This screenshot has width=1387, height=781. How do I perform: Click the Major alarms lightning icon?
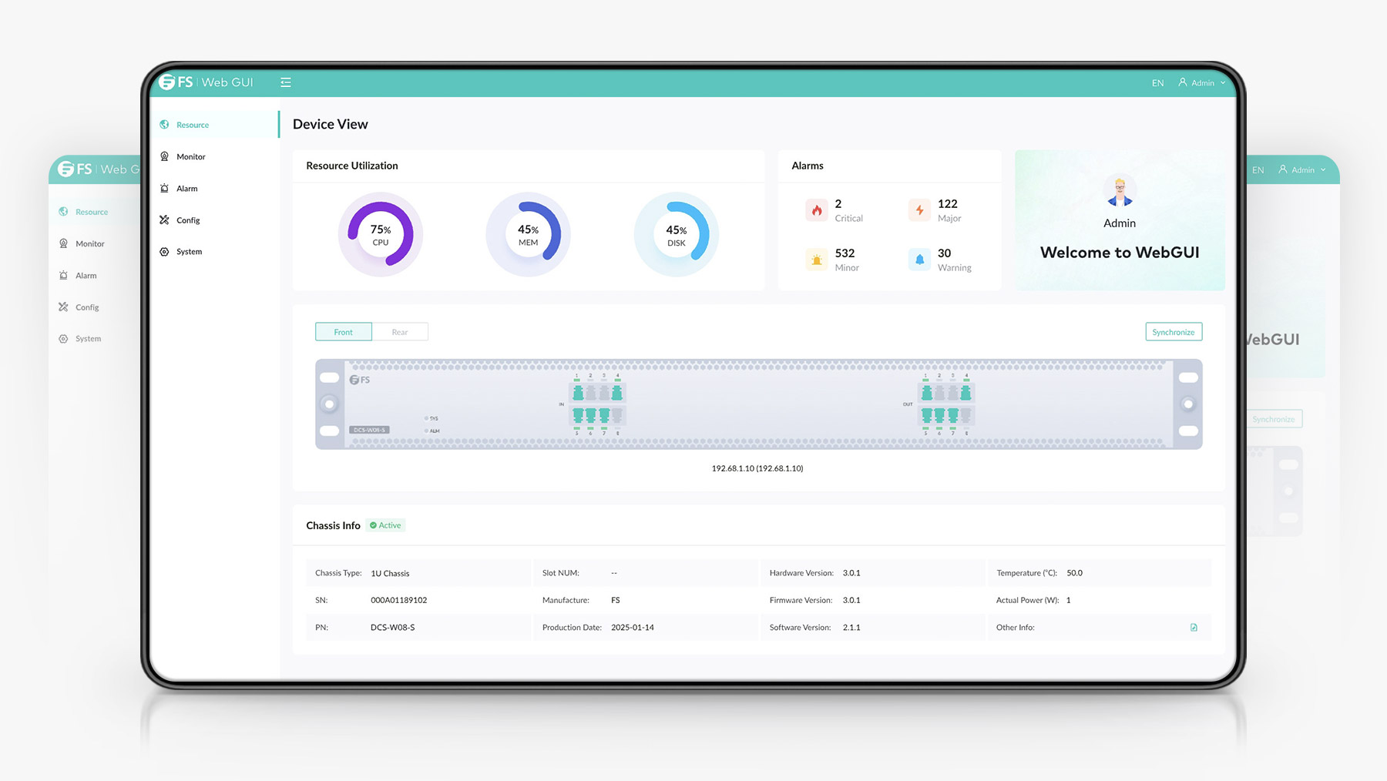[x=919, y=210]
